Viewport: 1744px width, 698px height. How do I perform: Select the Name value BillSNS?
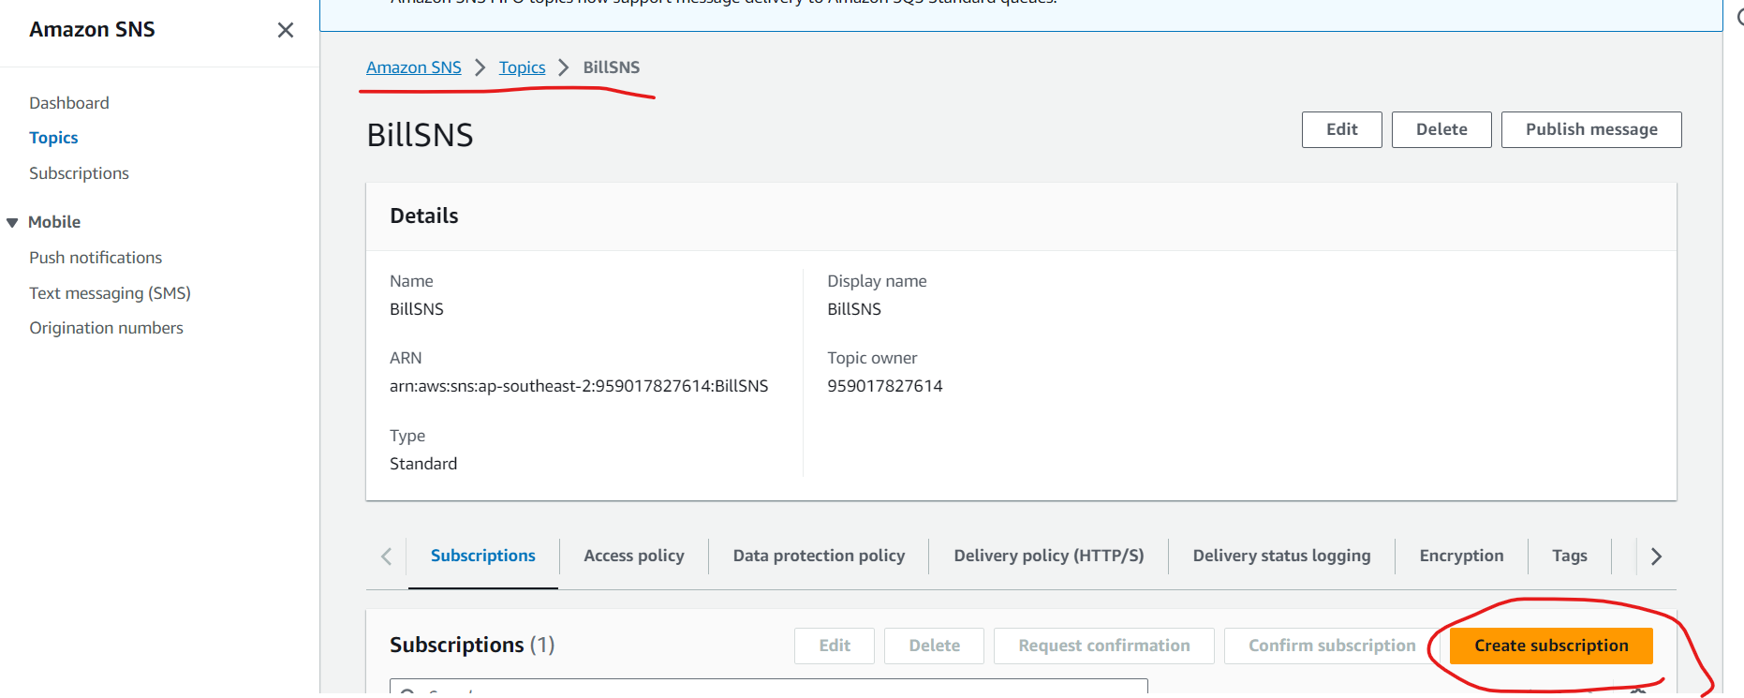(x=417, y=309)
